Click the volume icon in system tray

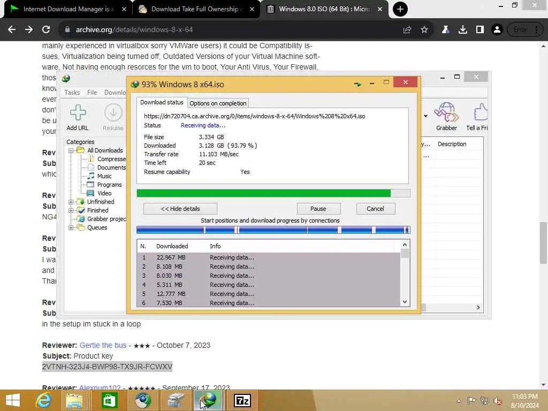tap(498, 401)
